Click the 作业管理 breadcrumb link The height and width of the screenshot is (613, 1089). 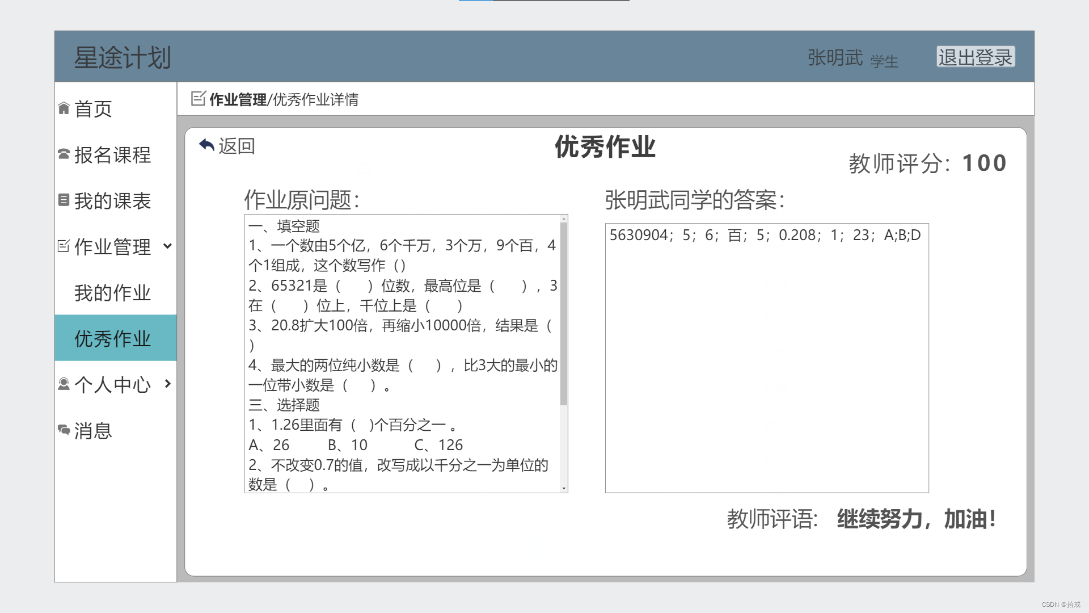238,99
